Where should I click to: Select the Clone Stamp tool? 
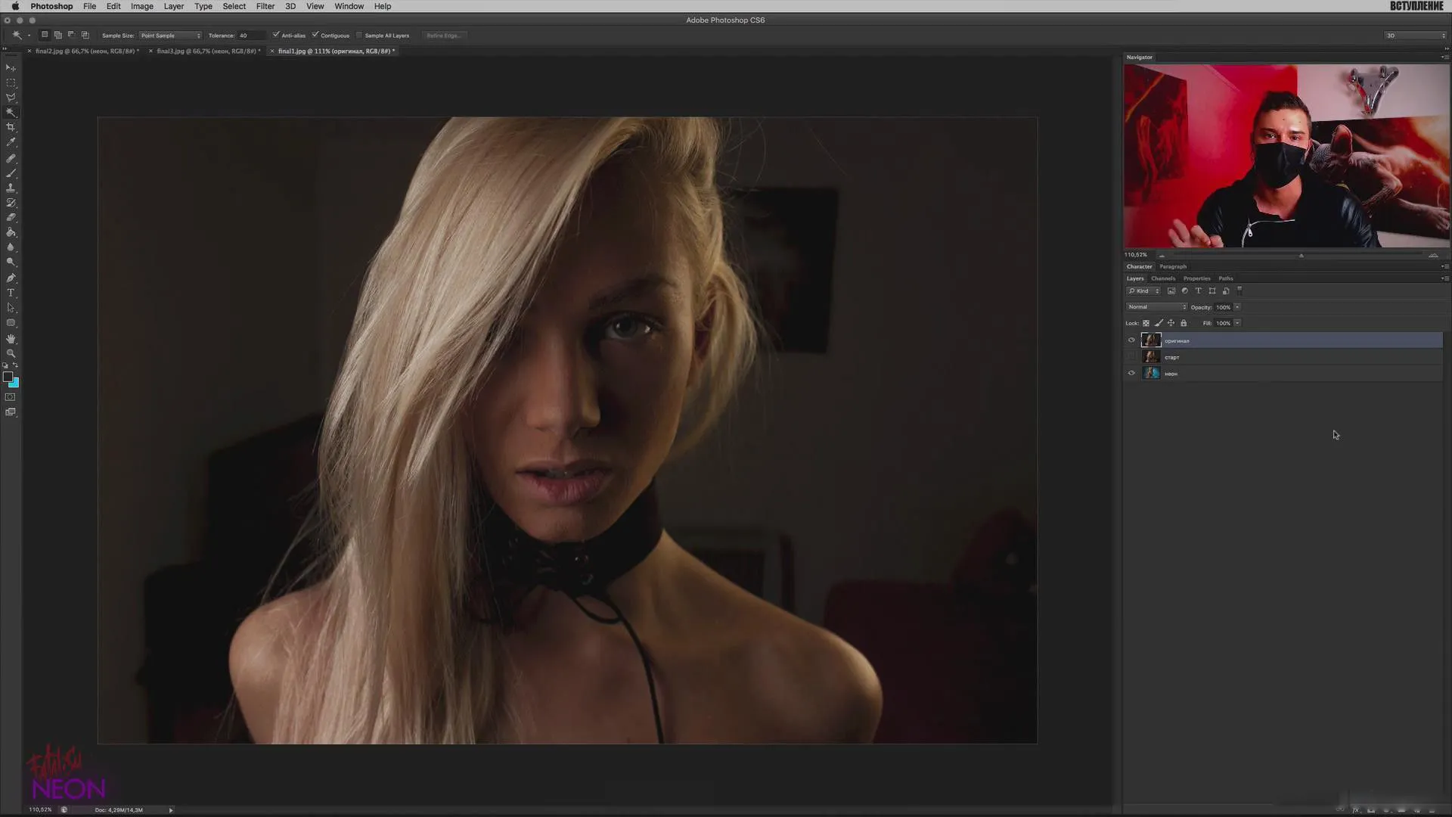click(11, 188)
